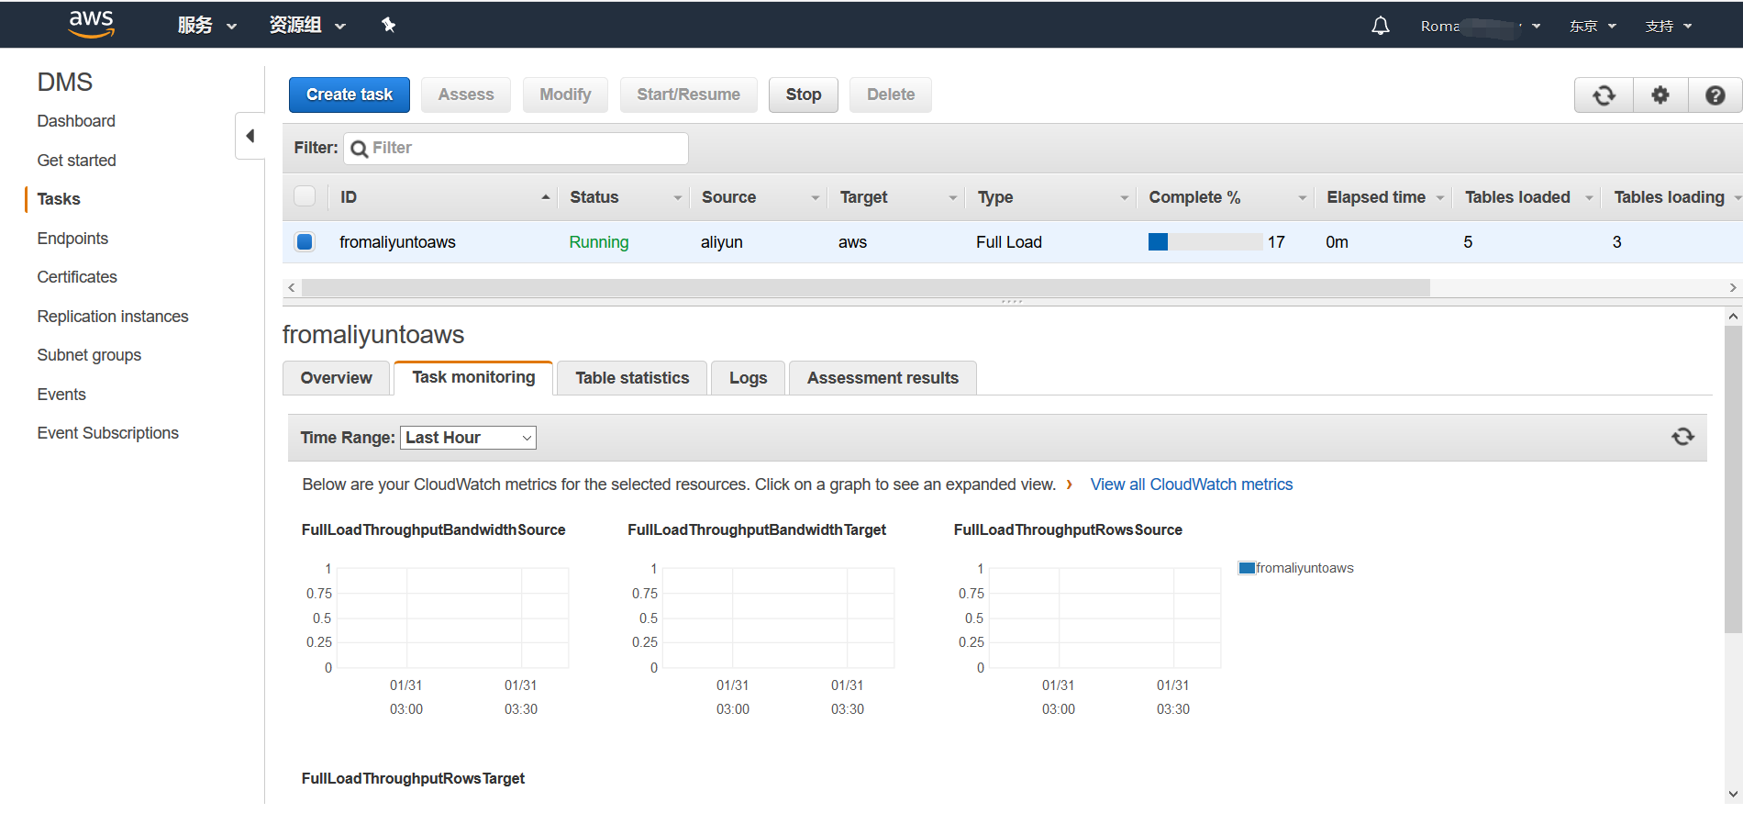1743x813 pixels.
Task: Open Get started in sidebar
Action: click(76, 161)
